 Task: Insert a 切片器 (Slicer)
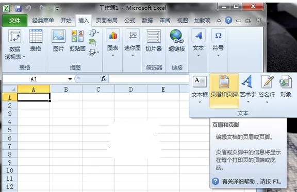[154, 41]
